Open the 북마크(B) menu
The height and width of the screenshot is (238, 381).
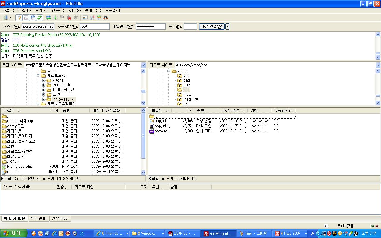(x=93, y=10)
